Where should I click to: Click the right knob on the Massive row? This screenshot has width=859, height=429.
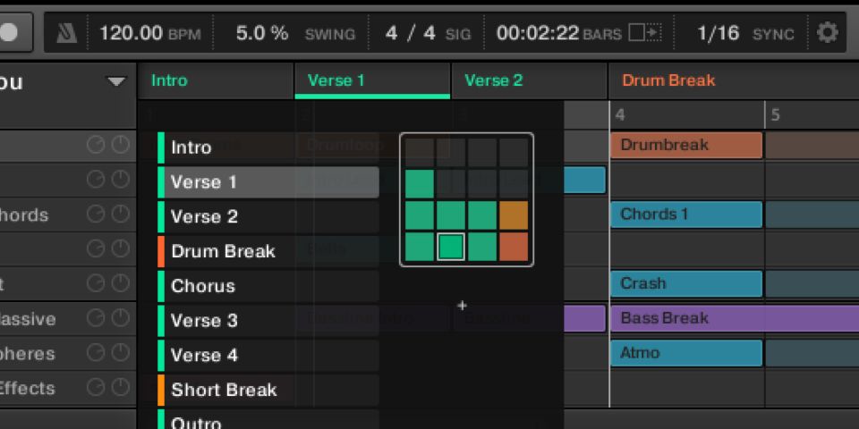[x=121, y=319]
